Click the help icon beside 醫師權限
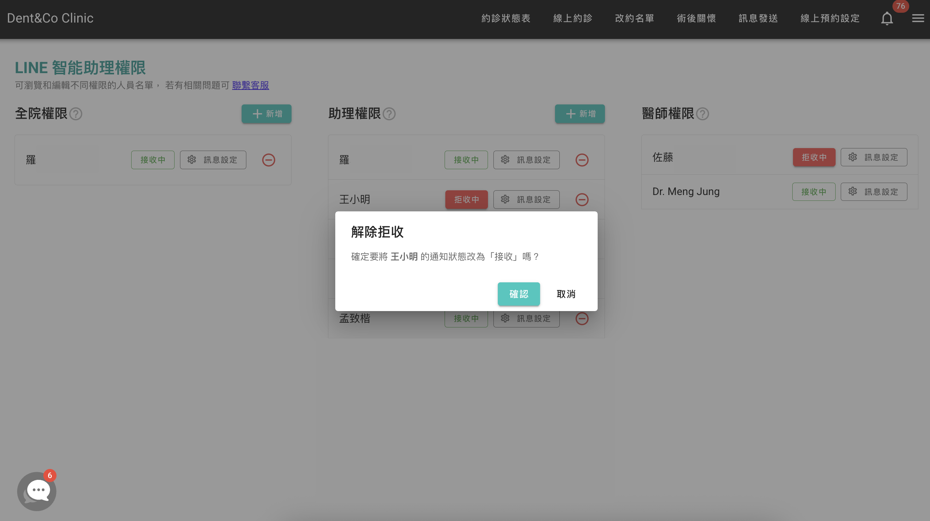This screenshot has height=521, width=930. tap(703, 114)
